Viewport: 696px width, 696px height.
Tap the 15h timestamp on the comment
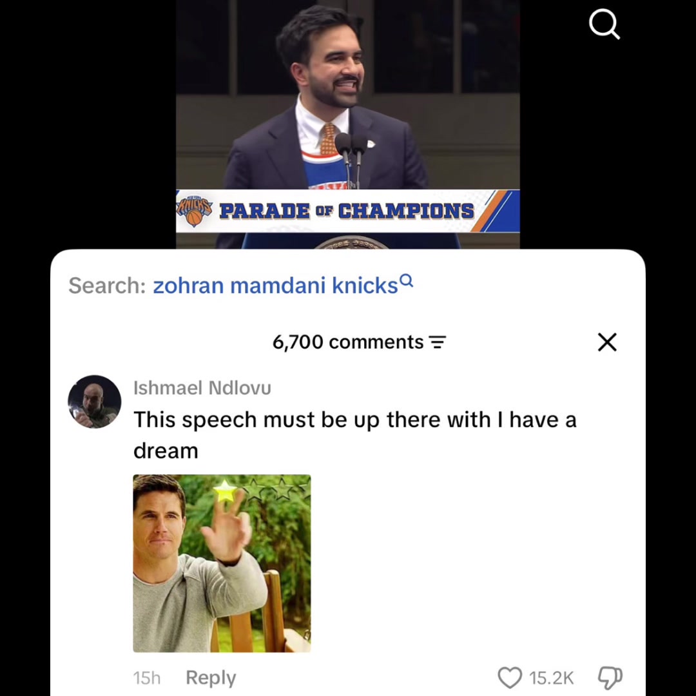[x=147, y=678]
